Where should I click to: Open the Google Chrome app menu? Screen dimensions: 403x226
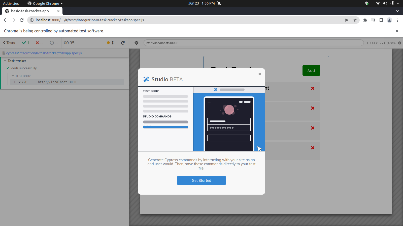(x=45, y=3)
